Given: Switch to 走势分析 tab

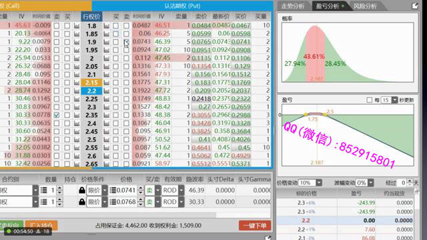Looking at the screenshot, I should click(293, 6).
